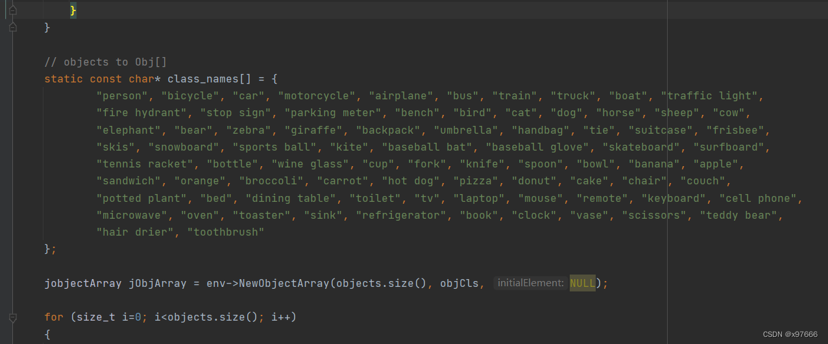Image resolution: width=828 pixels, height=344 pixels.
Task: Click the "frisbee" string literal
Action: [x=735, y=130]
